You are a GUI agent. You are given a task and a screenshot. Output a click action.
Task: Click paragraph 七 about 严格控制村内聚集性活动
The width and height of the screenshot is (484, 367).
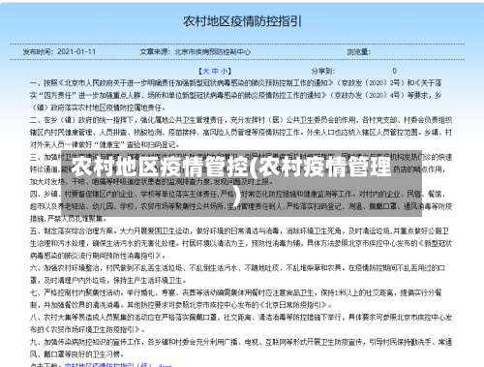(x=236, y=298)
